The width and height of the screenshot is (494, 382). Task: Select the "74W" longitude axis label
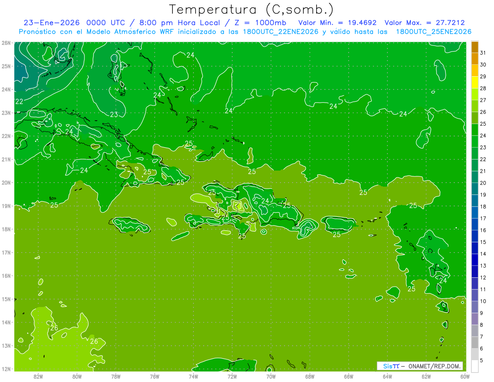click(x=193, y=376)
